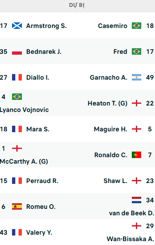Click Valery Y. in the substitutes list
Viewport: 155px width, 245px height.
tap(39, 233)
